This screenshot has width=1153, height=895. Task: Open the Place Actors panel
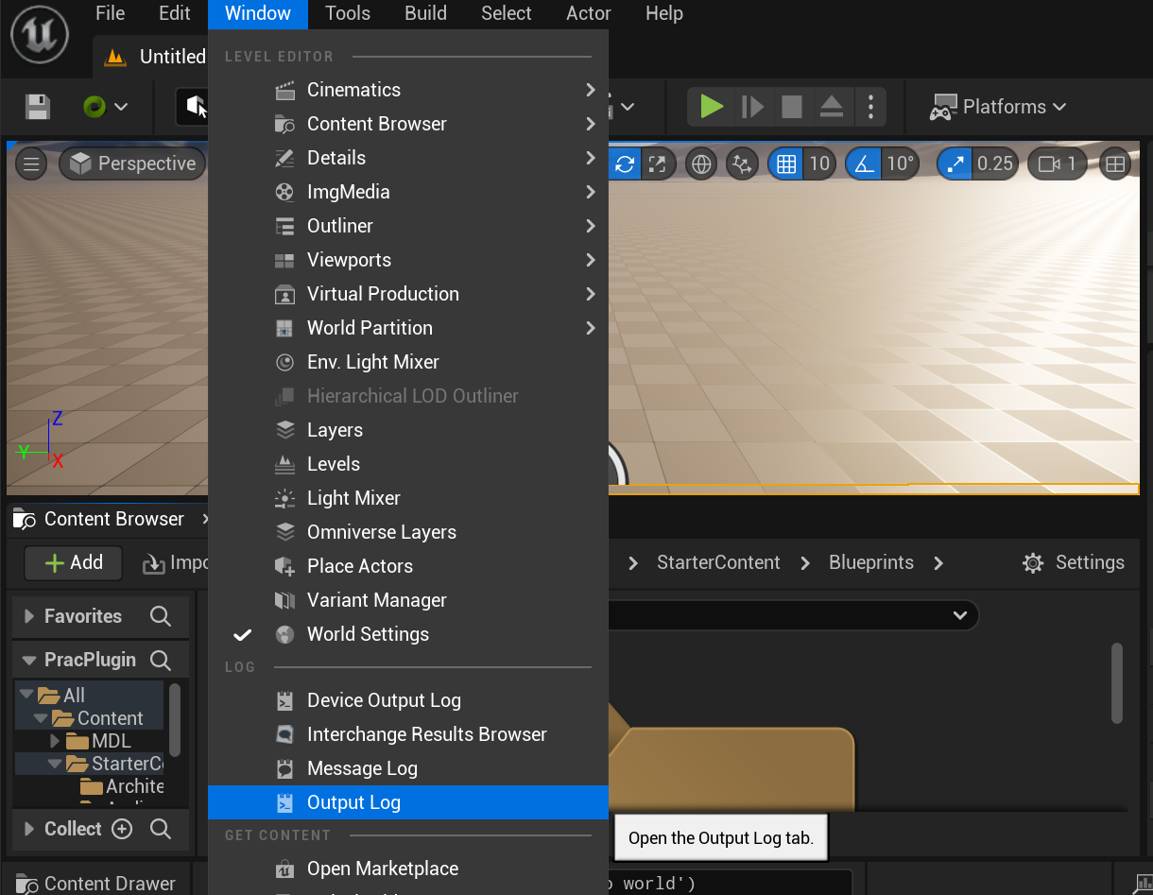pyautogui.click(x=408, y=566)
